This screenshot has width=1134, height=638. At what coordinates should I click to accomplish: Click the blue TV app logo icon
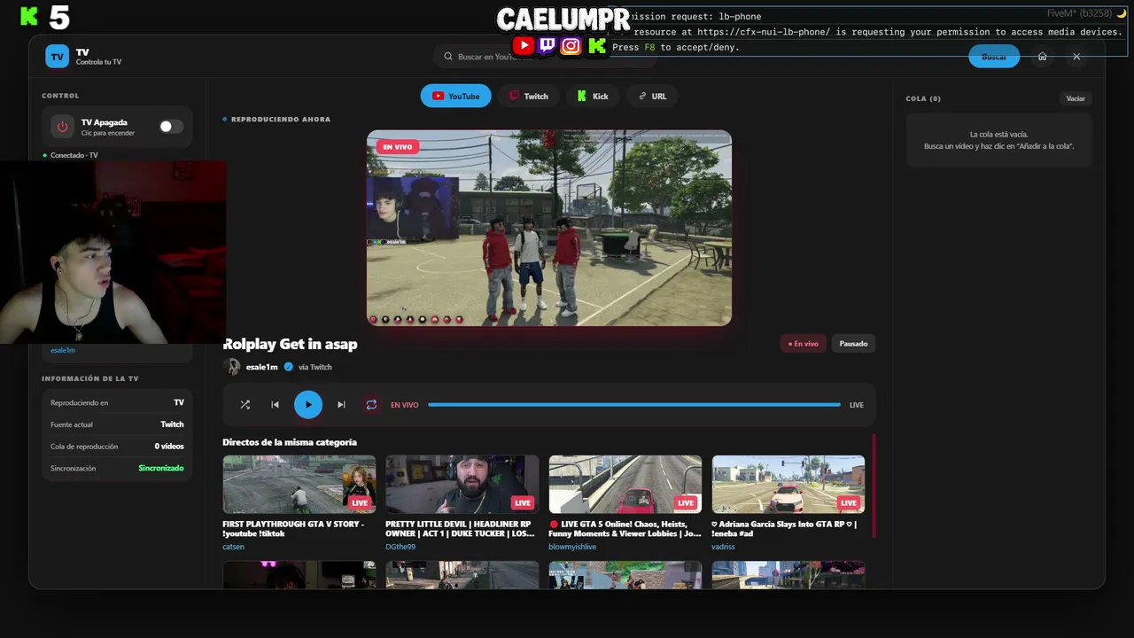click(58, 57)
